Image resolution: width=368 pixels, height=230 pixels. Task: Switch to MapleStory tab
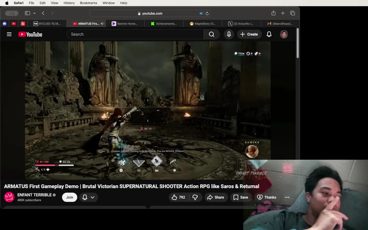203,23
